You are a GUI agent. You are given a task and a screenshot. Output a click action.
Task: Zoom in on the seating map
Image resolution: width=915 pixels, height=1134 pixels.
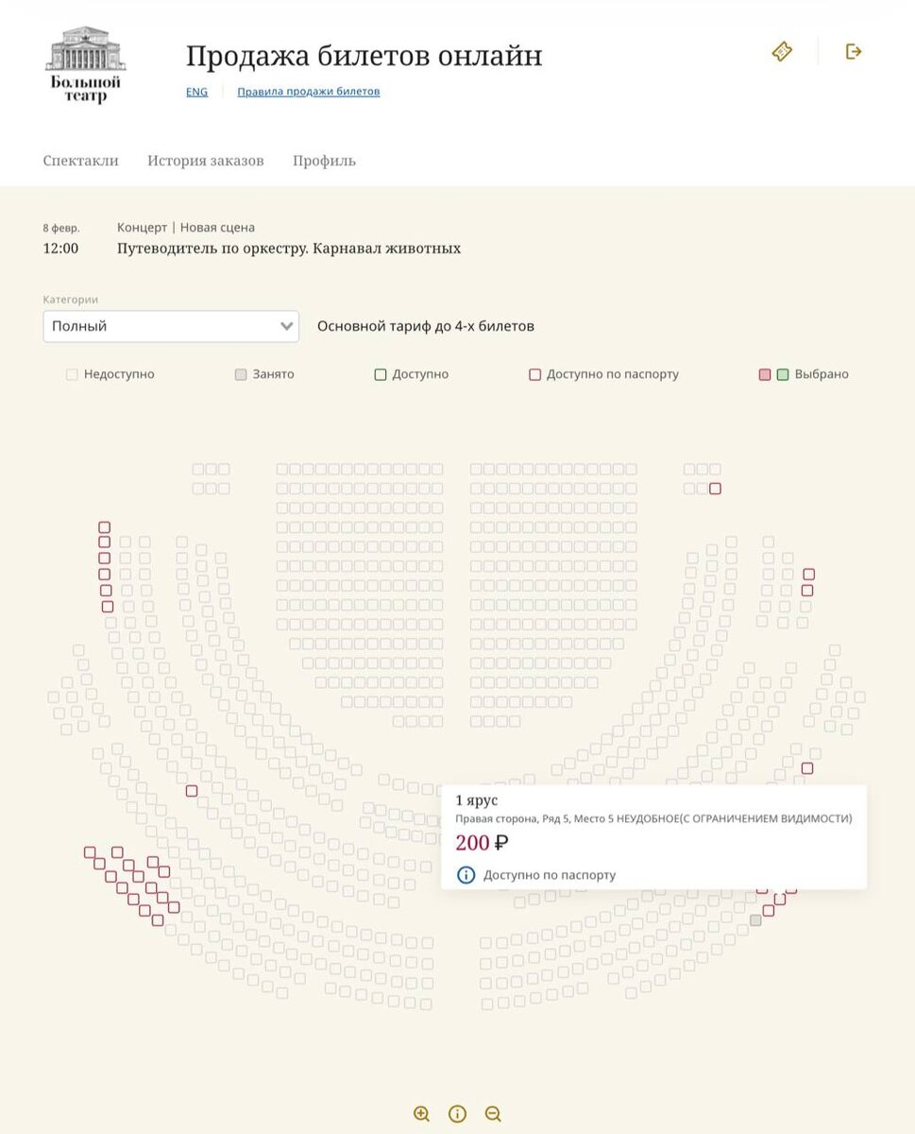coord(421,1114)
